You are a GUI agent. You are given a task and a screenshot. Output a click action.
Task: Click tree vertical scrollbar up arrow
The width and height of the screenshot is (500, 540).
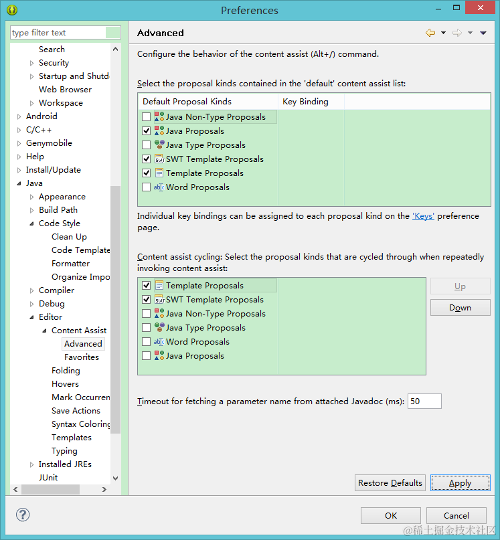tap(115, 50)
